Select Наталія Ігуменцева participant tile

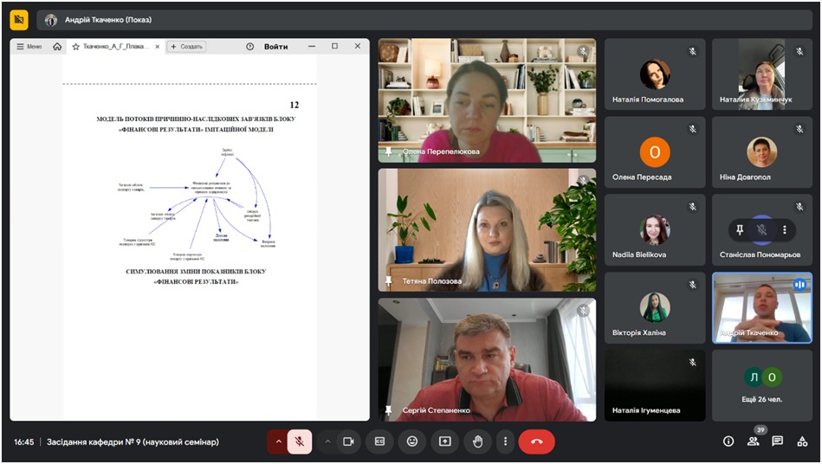tap(655, 385)
